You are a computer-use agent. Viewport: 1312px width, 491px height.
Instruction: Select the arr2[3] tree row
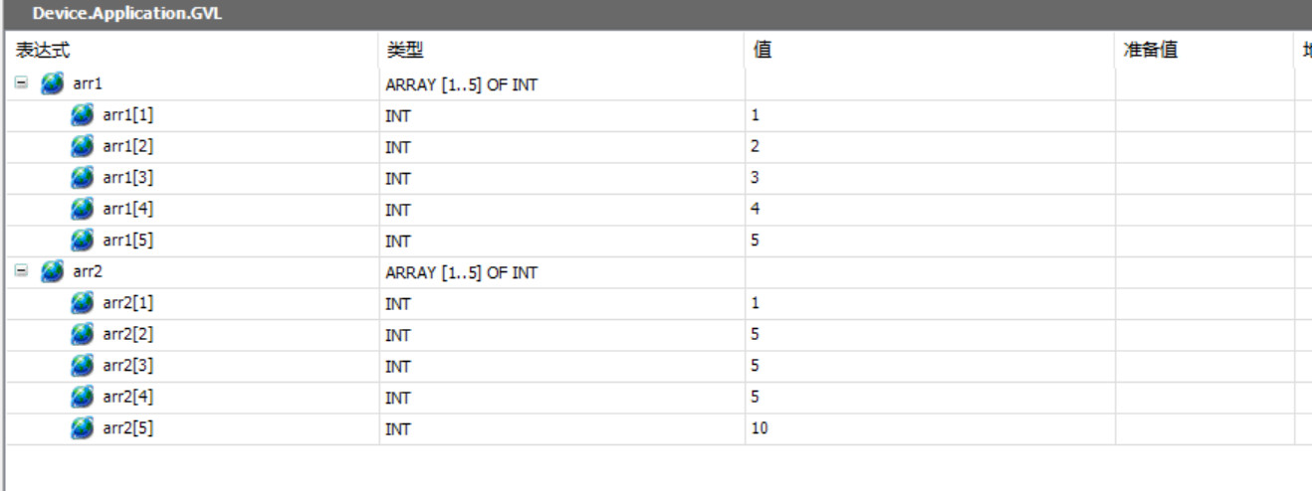(x=659, y=366)
